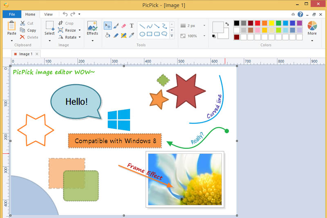
Task: Select the Hello! speech bubble on canvas
Action: click(76, 101)
